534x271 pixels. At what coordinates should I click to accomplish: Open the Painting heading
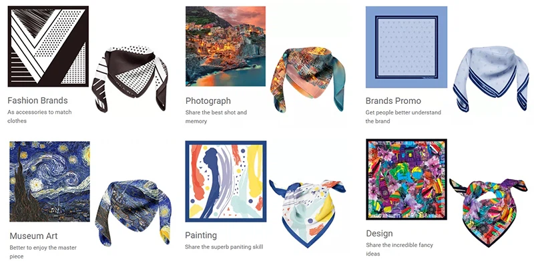point(201,235)
